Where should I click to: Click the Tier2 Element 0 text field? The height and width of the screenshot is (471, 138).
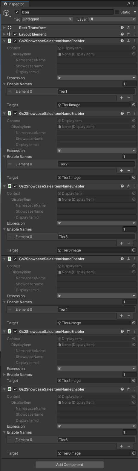(x=96, y=164)
